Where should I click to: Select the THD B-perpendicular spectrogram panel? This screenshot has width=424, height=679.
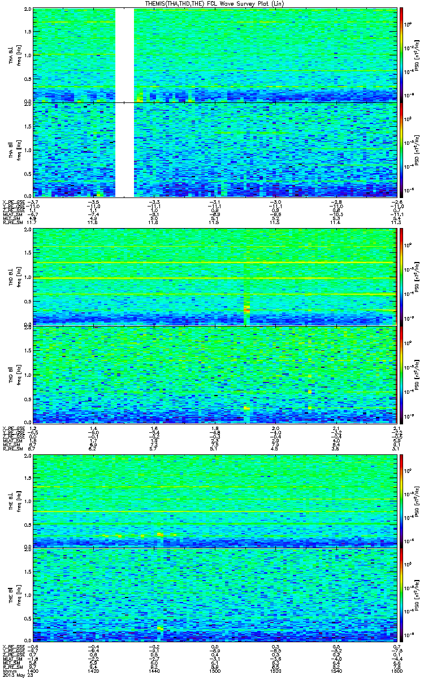[x=214, y=277]
